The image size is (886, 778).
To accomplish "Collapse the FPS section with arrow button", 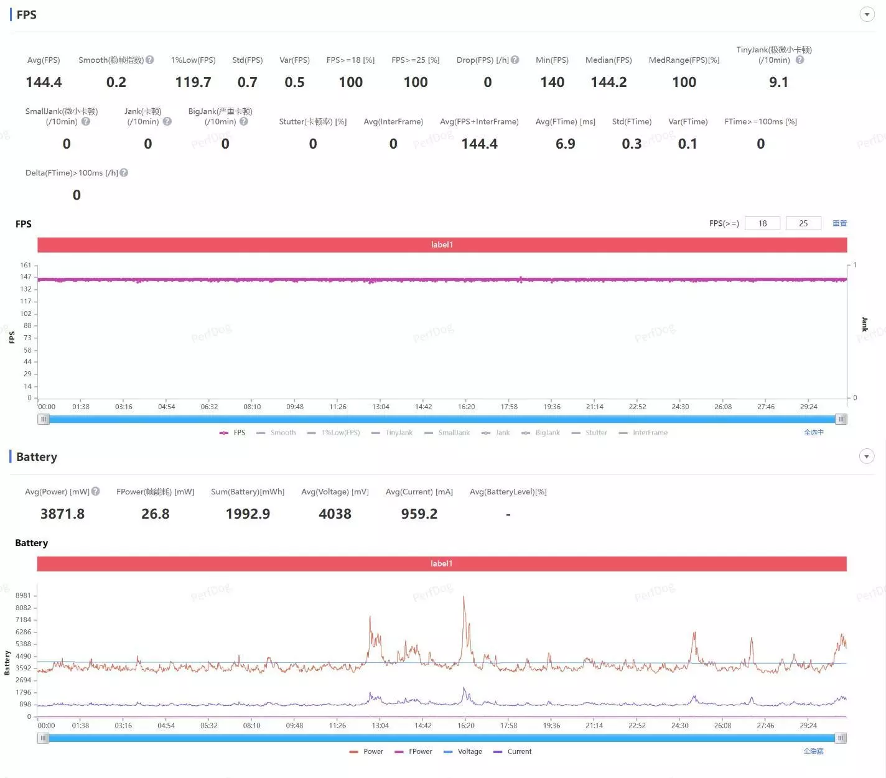I will (867, 14).
